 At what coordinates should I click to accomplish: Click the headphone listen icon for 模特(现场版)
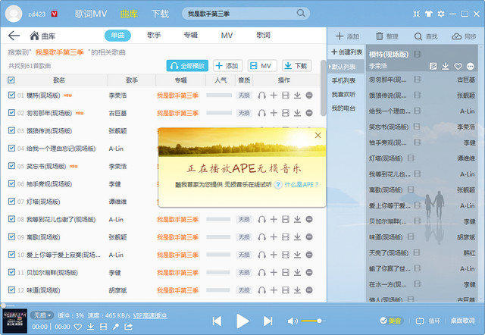(261, 95)
